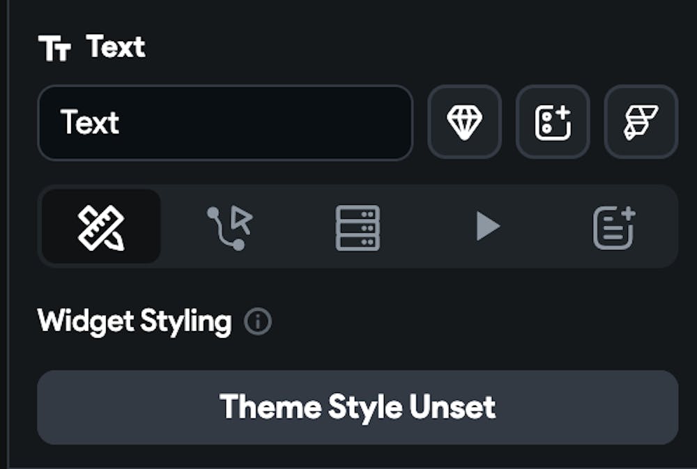Click the word Text inside the name field

point(90,123)
